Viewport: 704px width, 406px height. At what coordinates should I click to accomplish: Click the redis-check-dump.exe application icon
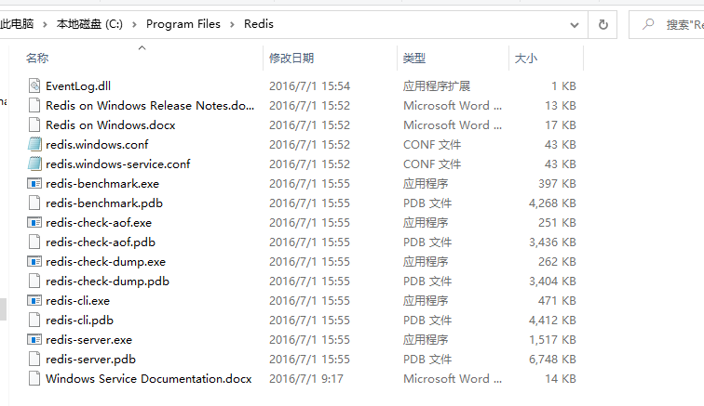34,261
